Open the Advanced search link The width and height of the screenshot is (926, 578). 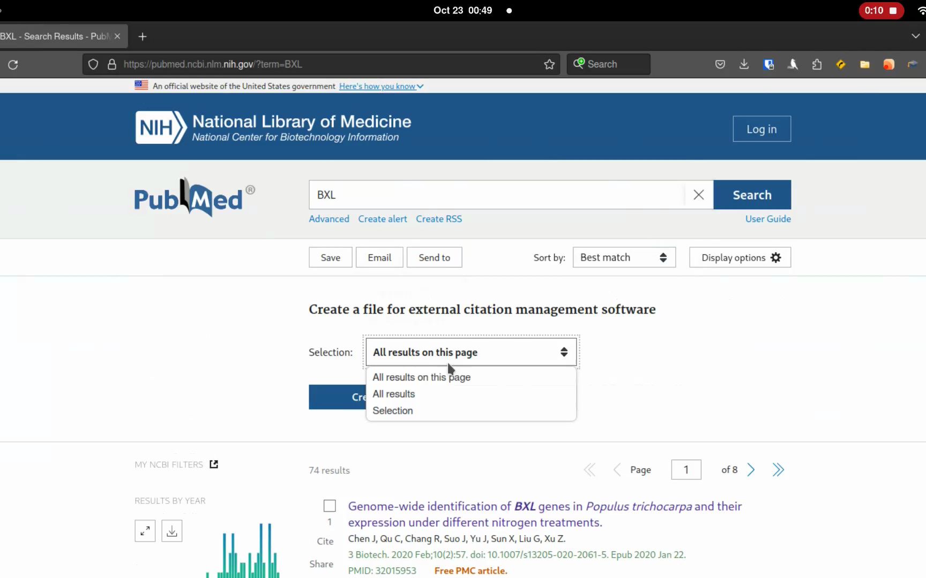[329, 219]
